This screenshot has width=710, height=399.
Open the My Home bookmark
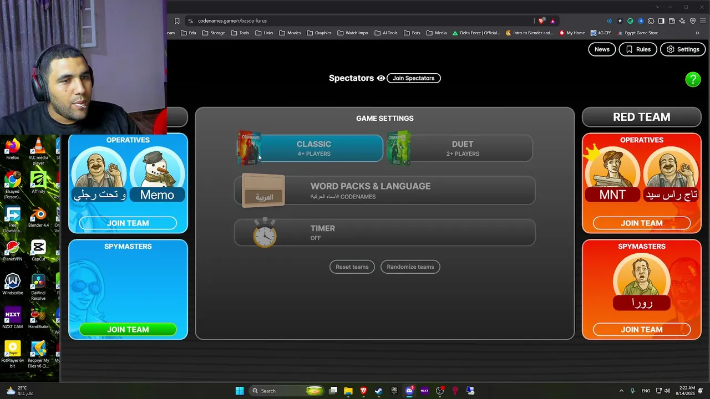[x=572, y=33]
